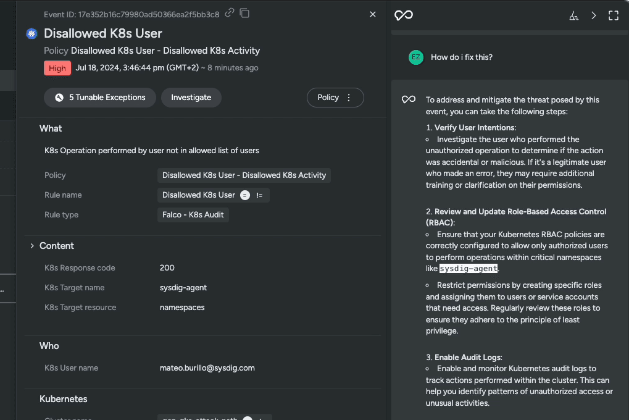Screen dimensions: 629x420
Task: Close the event details panel
Action: tap(373, 14)
